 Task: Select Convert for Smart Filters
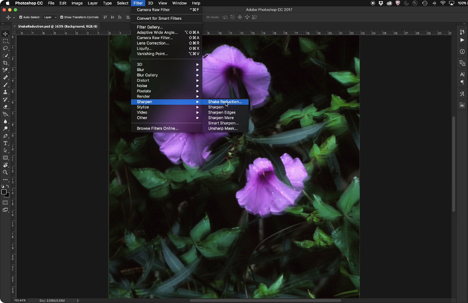(x=166, y=19)
